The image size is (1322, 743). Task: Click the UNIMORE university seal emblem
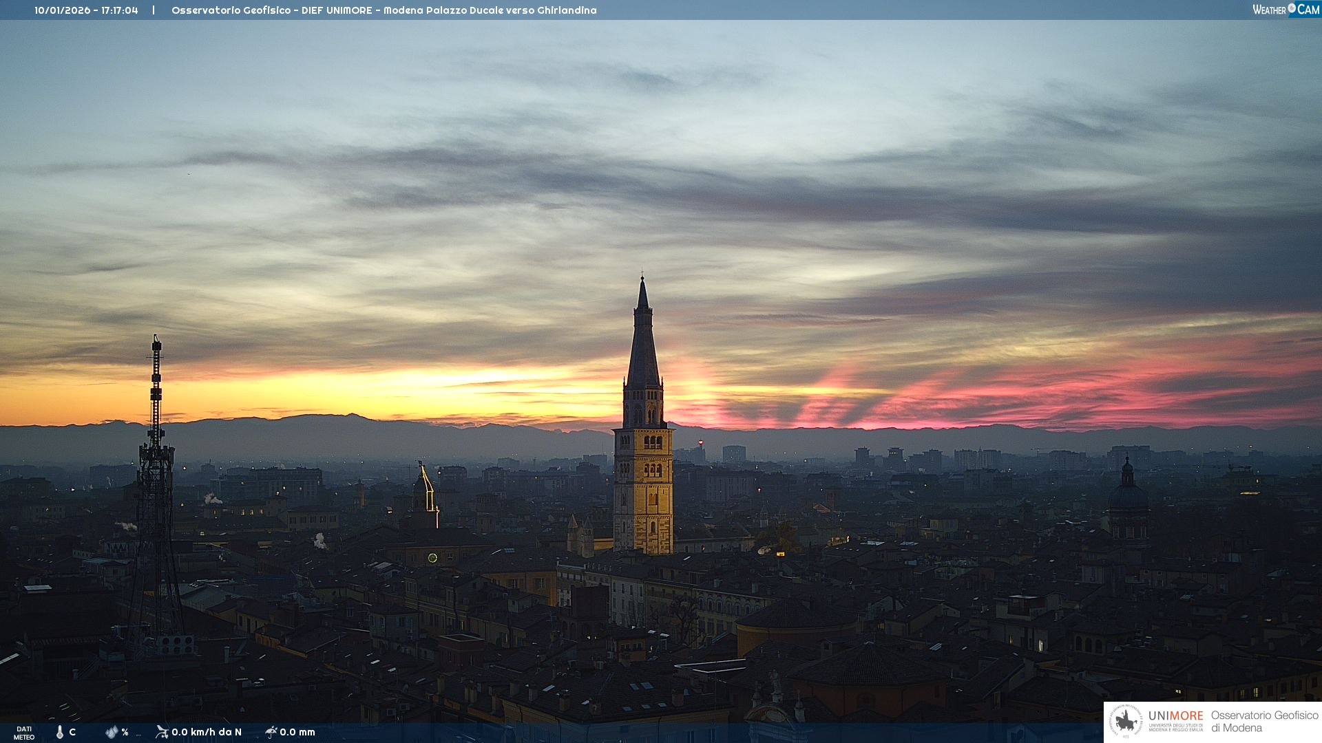1126,722
